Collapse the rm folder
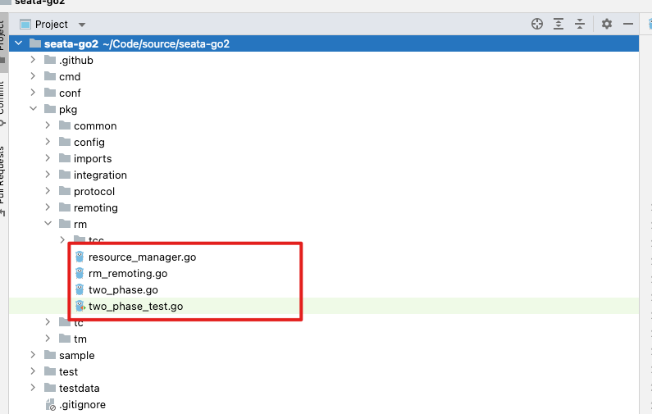This screenshot has width=652, height=414. 48,224
